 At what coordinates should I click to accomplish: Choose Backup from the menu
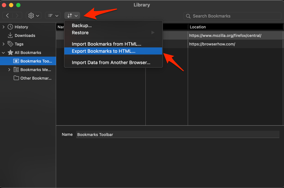pos(82,26)
